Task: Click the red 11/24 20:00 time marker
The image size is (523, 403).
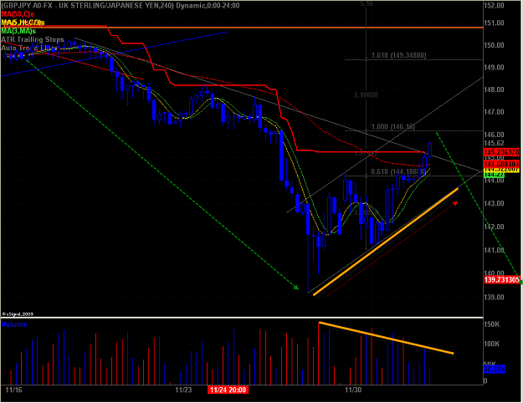Action: point(228,390)
